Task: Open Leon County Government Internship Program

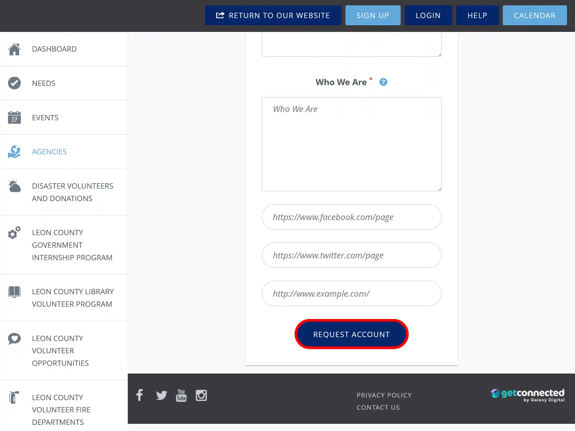Action: point(72,245)
